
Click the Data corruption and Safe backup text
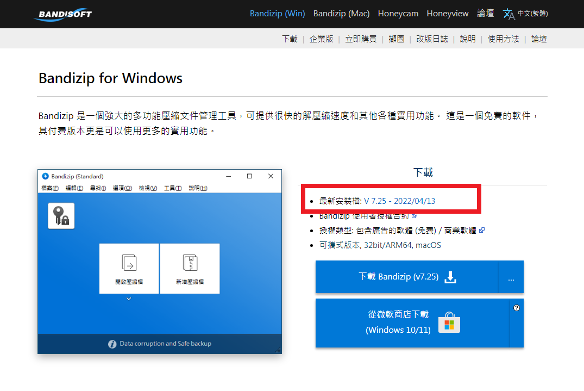tap(165, 344)
